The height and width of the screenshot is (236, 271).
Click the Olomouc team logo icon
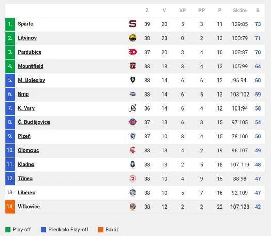coord(133,150)
